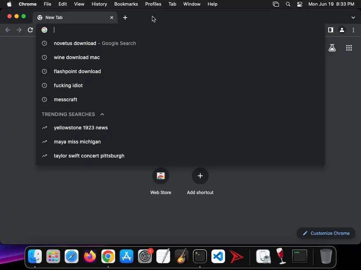Click the date and time in menu bar
The image size is (361, 270).
[331, 4]
